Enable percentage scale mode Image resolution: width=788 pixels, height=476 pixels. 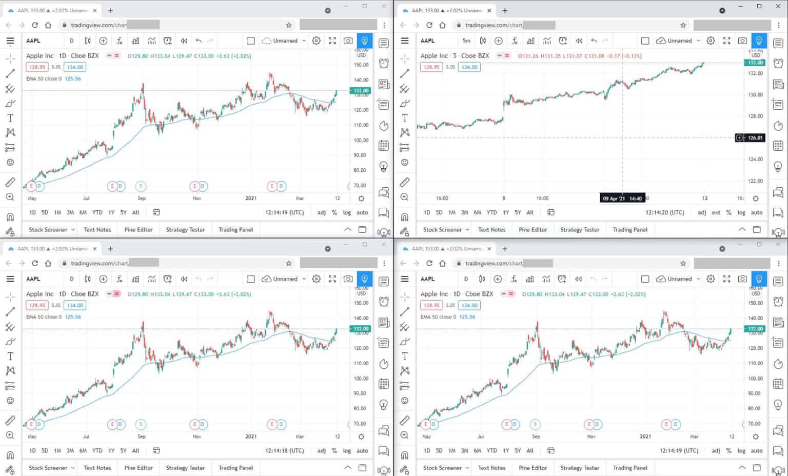[x=334, y=212]
